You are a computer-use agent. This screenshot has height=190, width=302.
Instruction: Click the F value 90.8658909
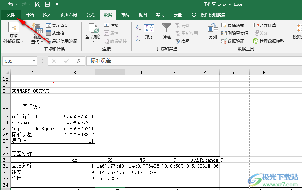[x=175, y=166]
